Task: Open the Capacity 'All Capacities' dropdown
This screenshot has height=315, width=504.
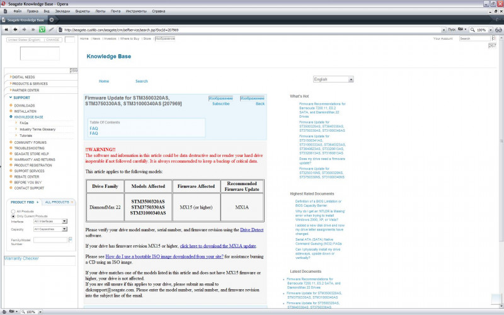Action: (50, 229)
